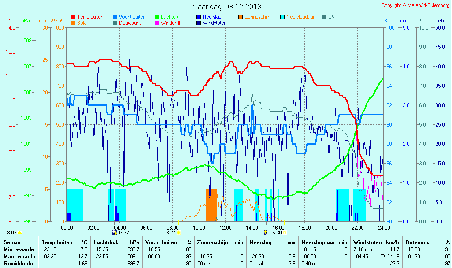The height and width of the screenshot is (268, 452).
Task: Click the yellow sun icon beside 08:03
Action: 20,232
